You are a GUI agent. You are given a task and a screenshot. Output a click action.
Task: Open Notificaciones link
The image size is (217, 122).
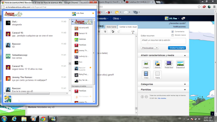click(179, 26)
